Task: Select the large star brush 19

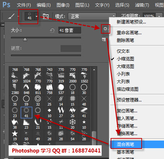Action: [x=15, y=136]
